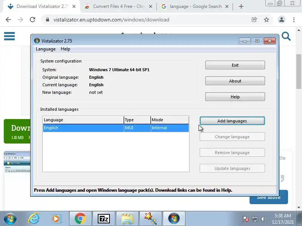Bookmark this page with the star icon
The image size is (302, 226).
coord(267,20)
